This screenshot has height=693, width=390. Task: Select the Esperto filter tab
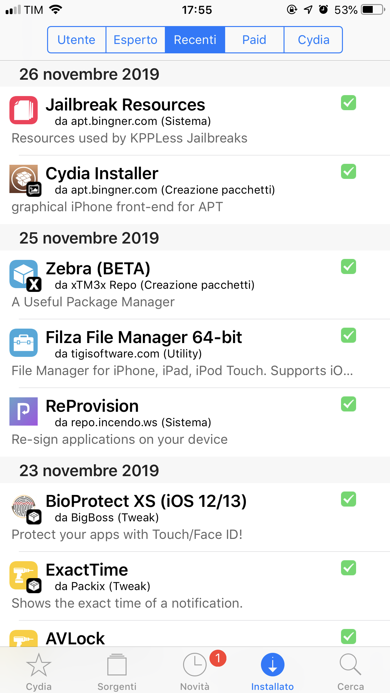click(136, 40)
